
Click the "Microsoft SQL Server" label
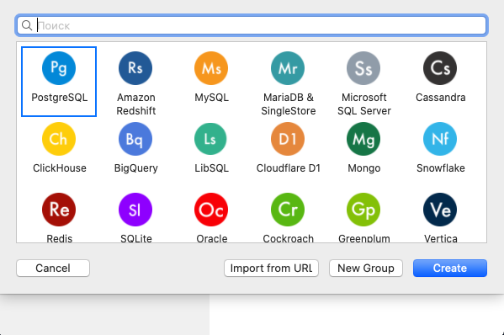364,104
